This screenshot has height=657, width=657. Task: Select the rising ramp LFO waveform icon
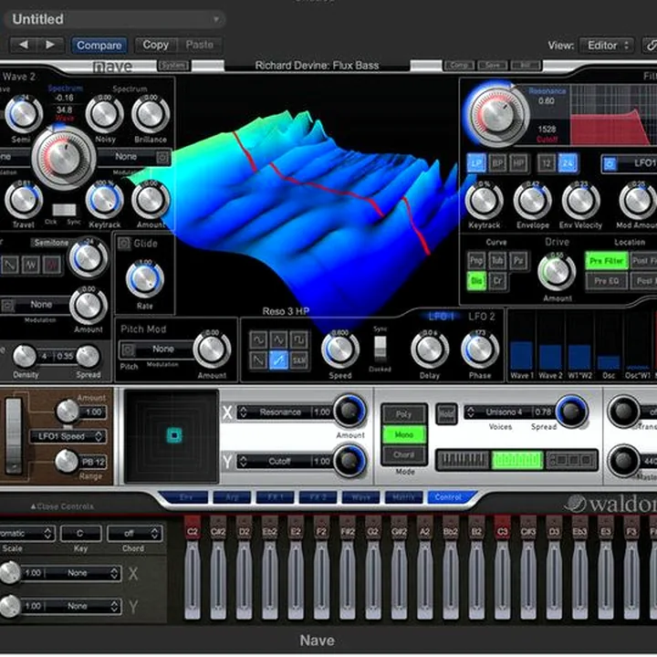click(x=278, y=360)
